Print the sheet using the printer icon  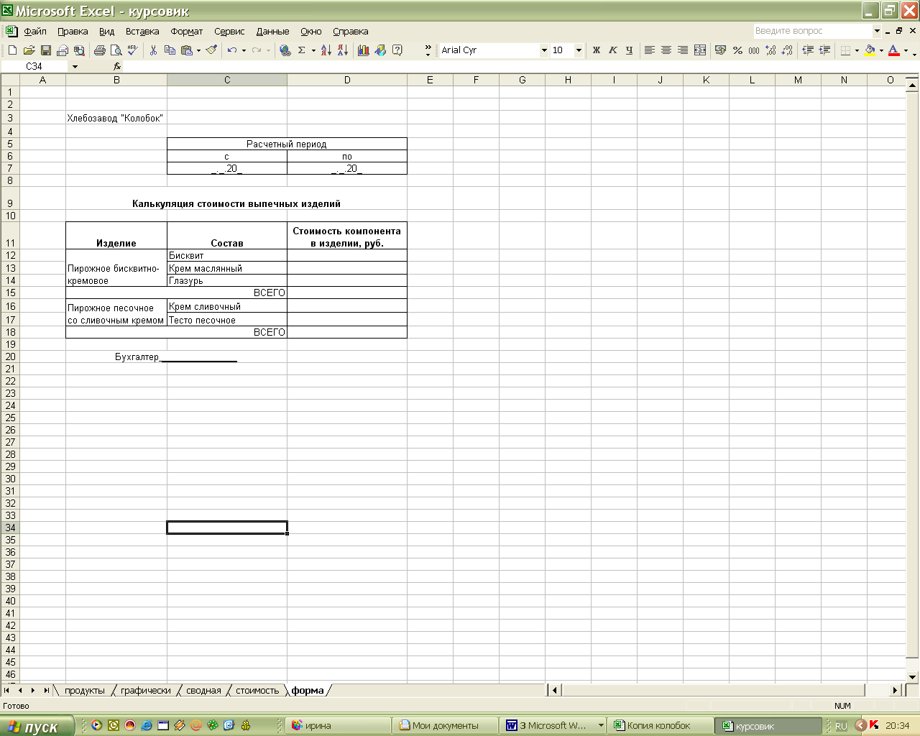point(99,50)
